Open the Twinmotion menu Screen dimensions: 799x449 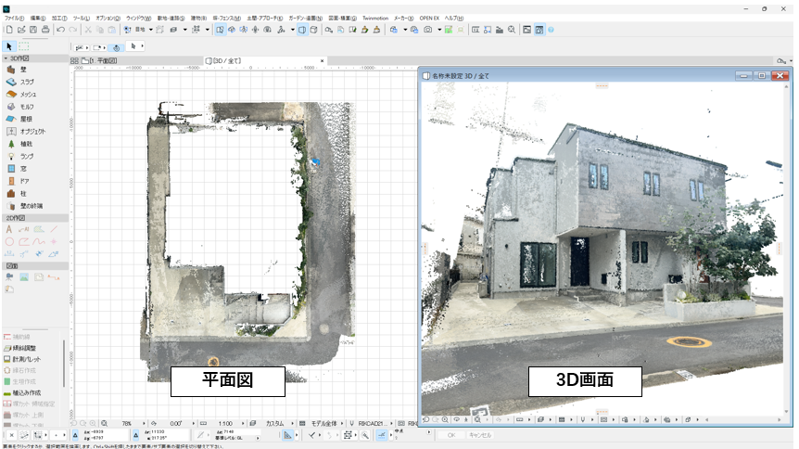click(375, 18)
